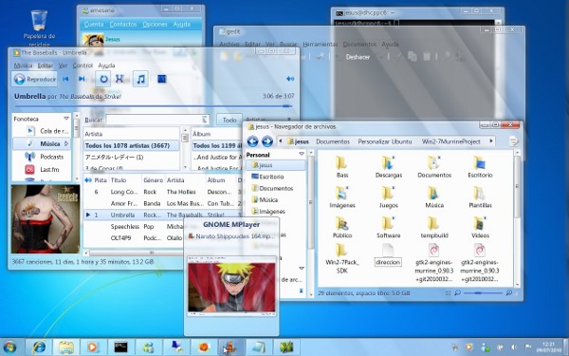Click the Todo filter button in Rhythmbox
Viewport: 569px width, 356px height.
point(229,120)
